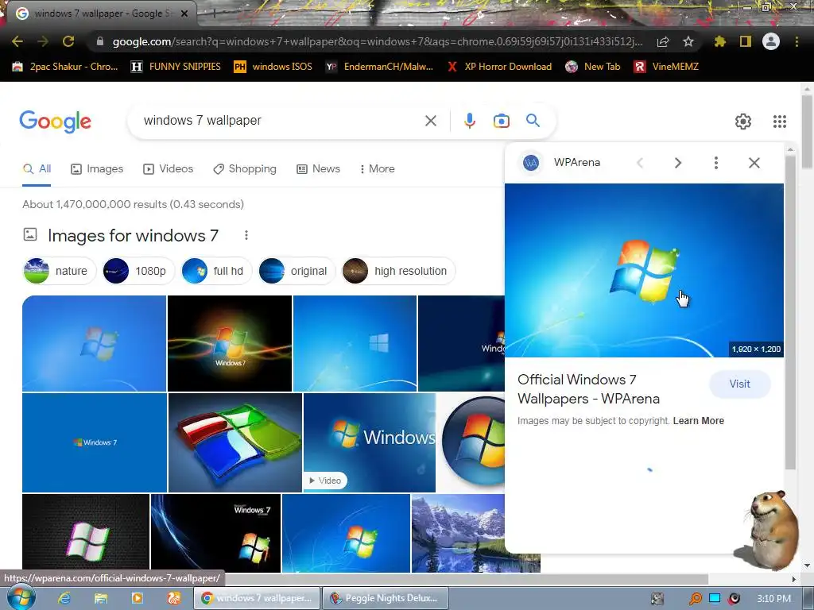The height and width of the screenshot is (610, 814).
Task: Switch to the Images tab
Action: [97, 168]
